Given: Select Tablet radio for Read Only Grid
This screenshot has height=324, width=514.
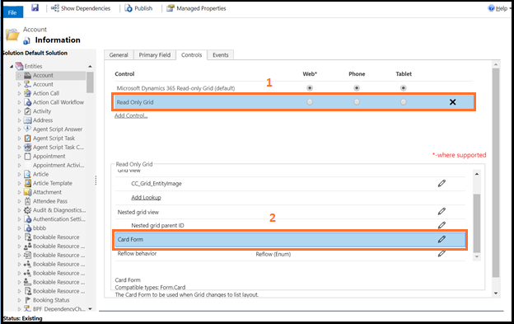Looking at the screenshot, I should [x=404, y=102].
